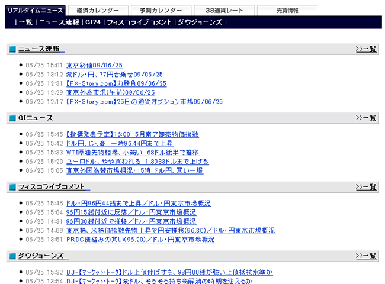Select フィスコライブコメント in the submenu bar

(139, 22)
